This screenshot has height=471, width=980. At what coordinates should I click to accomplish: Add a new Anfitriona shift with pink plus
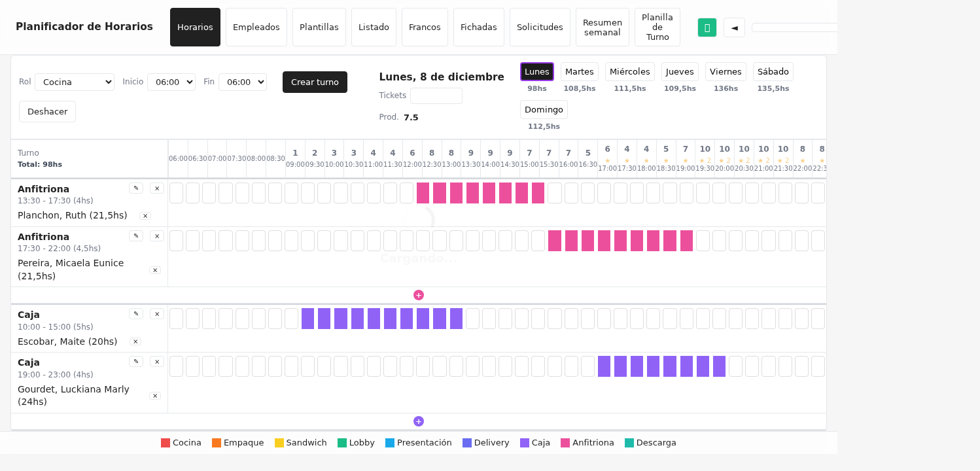tap(419, 295)
